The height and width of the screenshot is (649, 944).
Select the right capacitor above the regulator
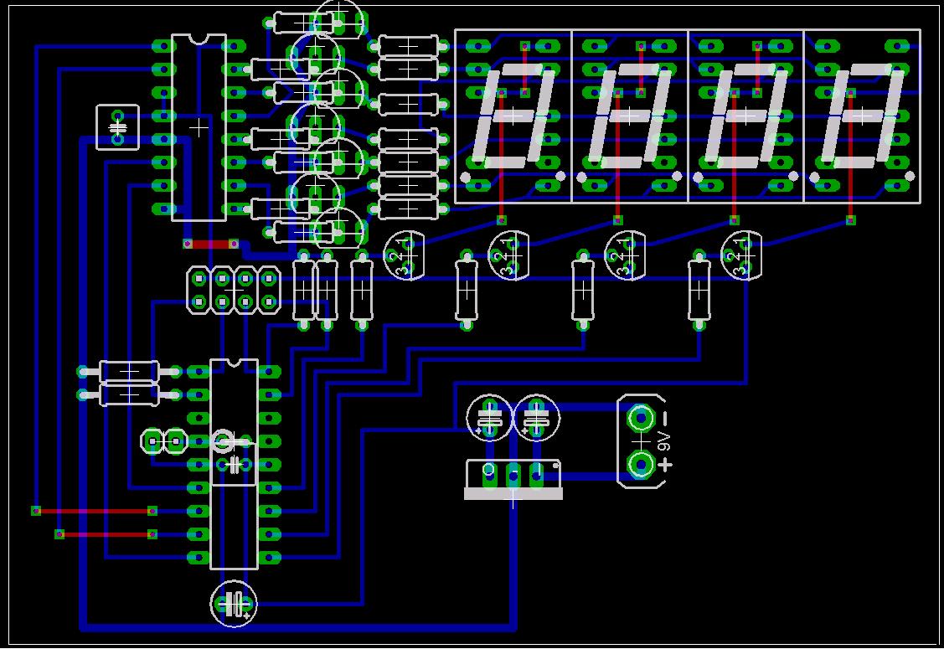click(x=536, y=417)
